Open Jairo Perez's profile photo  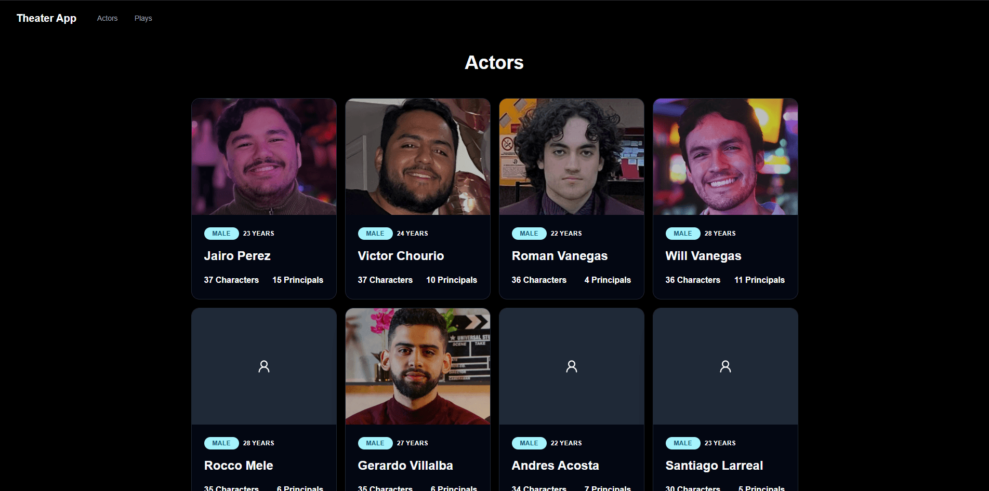pos(264,157)
